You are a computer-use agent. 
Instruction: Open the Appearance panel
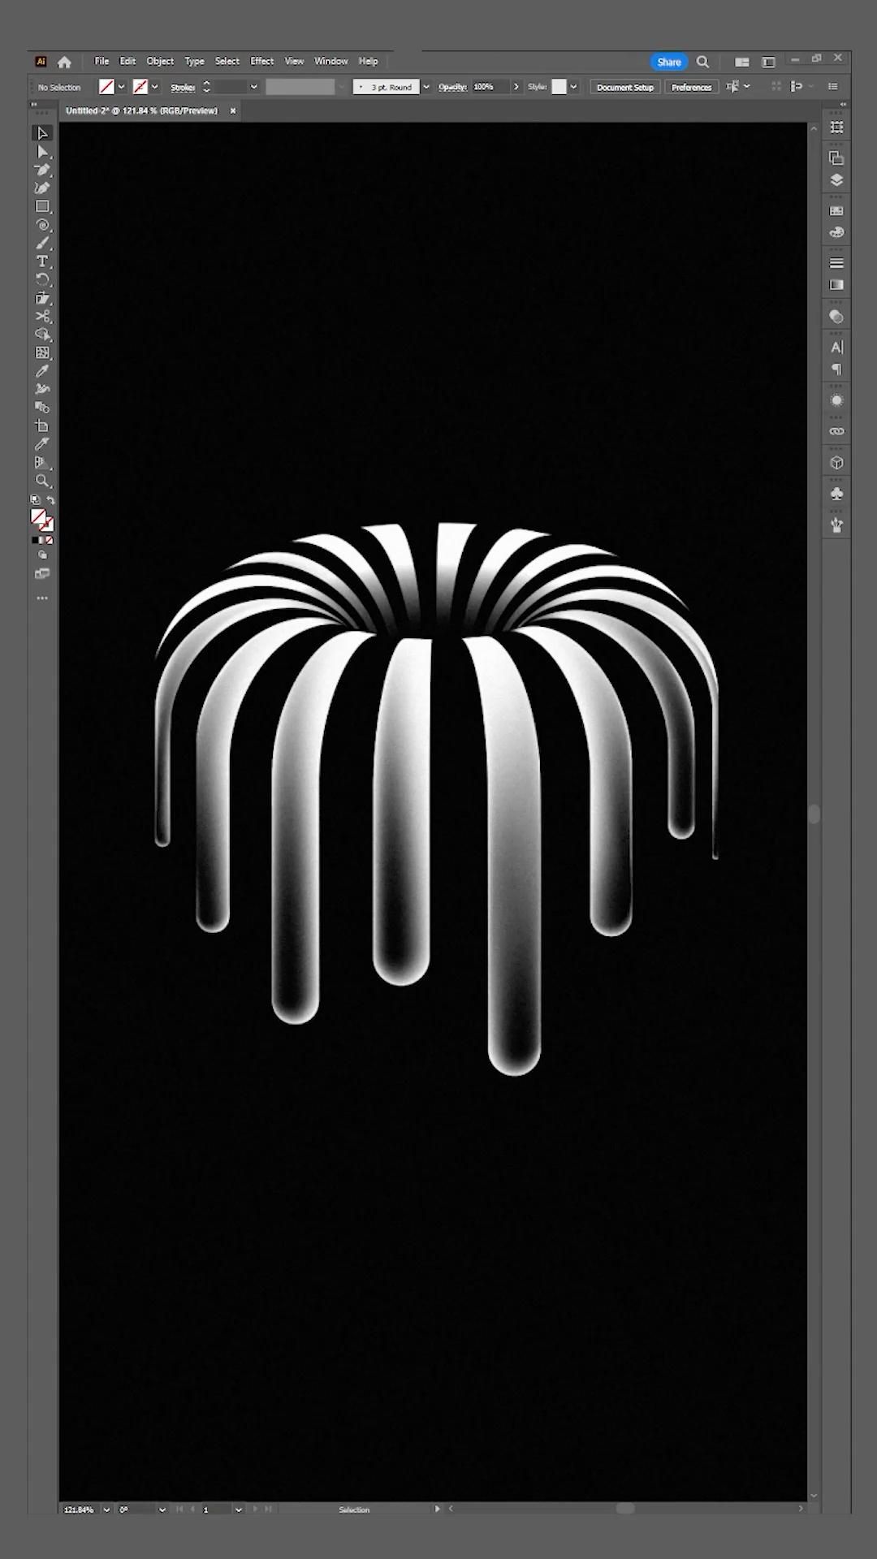836,400
